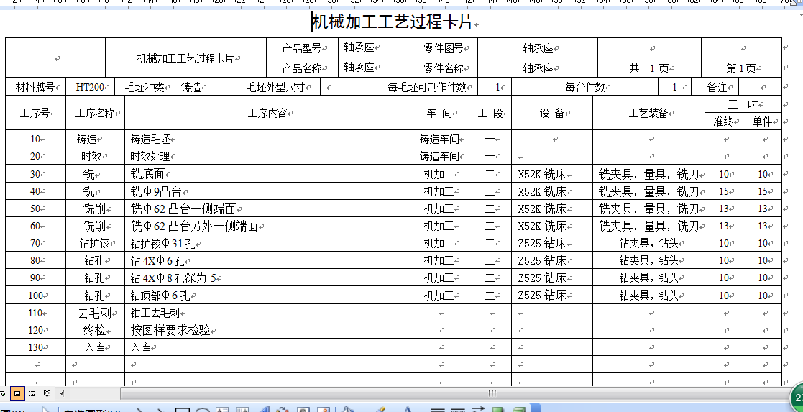
Task: Switch to Outline view button
Action: (x=32, y=393)
